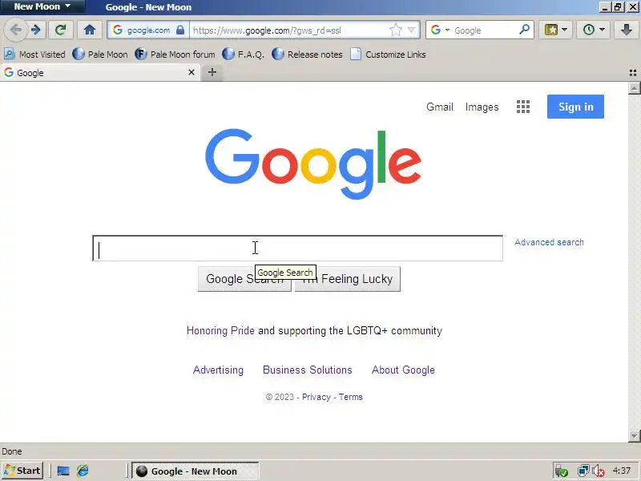Go back with the back arrow button
Image resolution: width=641 pixels, height=481 pixels.
click(x=15, y=30)
